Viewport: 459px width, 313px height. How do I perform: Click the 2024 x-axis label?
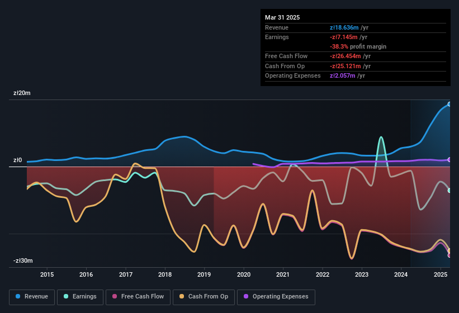[401, 274]
